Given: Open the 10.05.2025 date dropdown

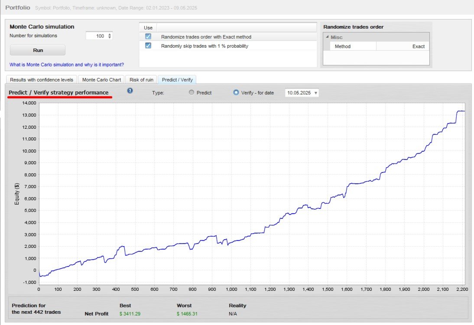Looking at the screenshot, I should point(302,93).
